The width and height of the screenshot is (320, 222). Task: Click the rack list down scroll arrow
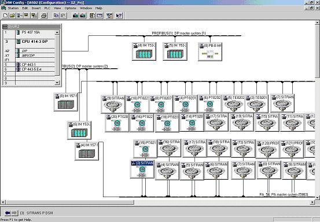(x=57, y=83)
